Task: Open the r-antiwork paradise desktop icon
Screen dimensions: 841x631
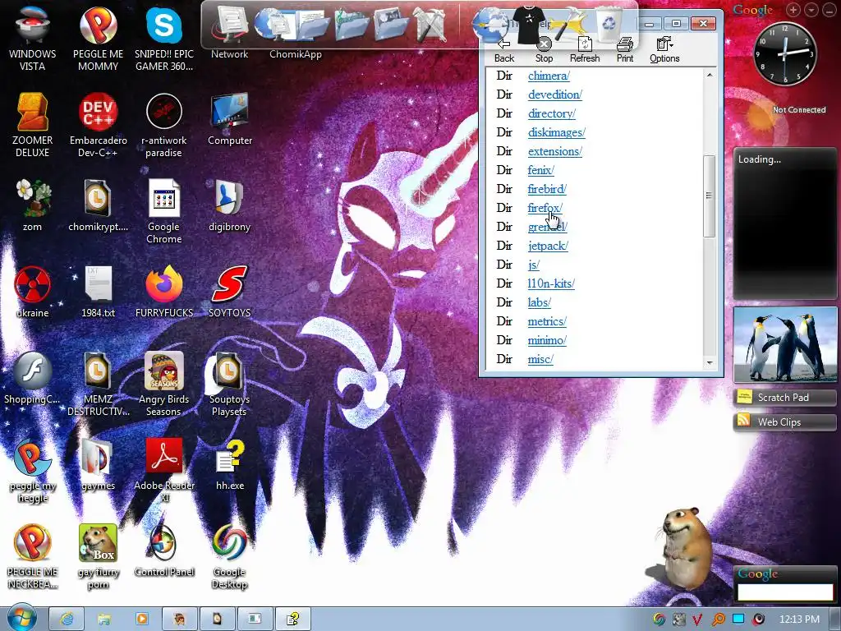Action: (x=163, y=125)
